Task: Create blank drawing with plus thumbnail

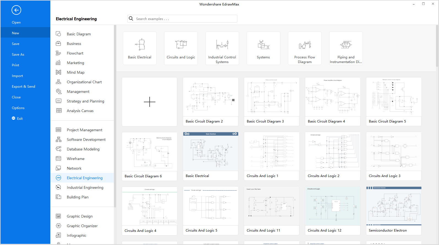Action: (149, 102)
